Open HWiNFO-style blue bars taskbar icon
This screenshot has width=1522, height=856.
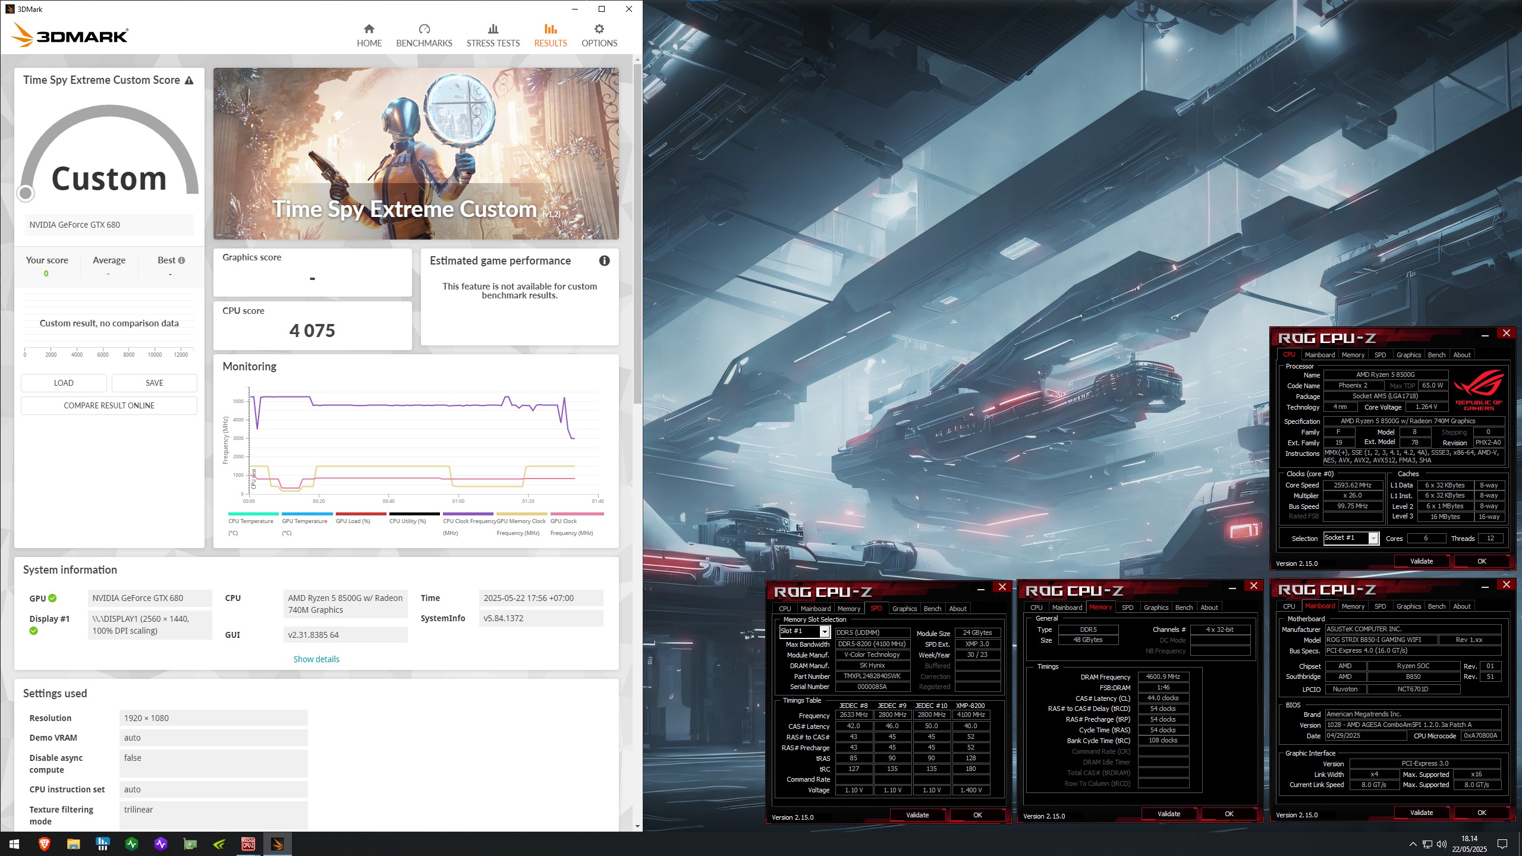point(103,844)
